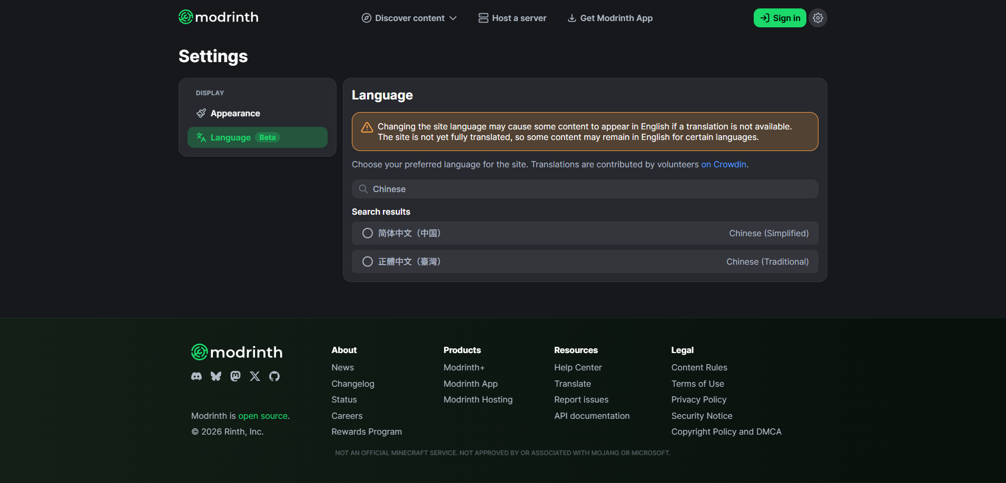
Task: Open the Security Notice link
Action: (702, 416)
